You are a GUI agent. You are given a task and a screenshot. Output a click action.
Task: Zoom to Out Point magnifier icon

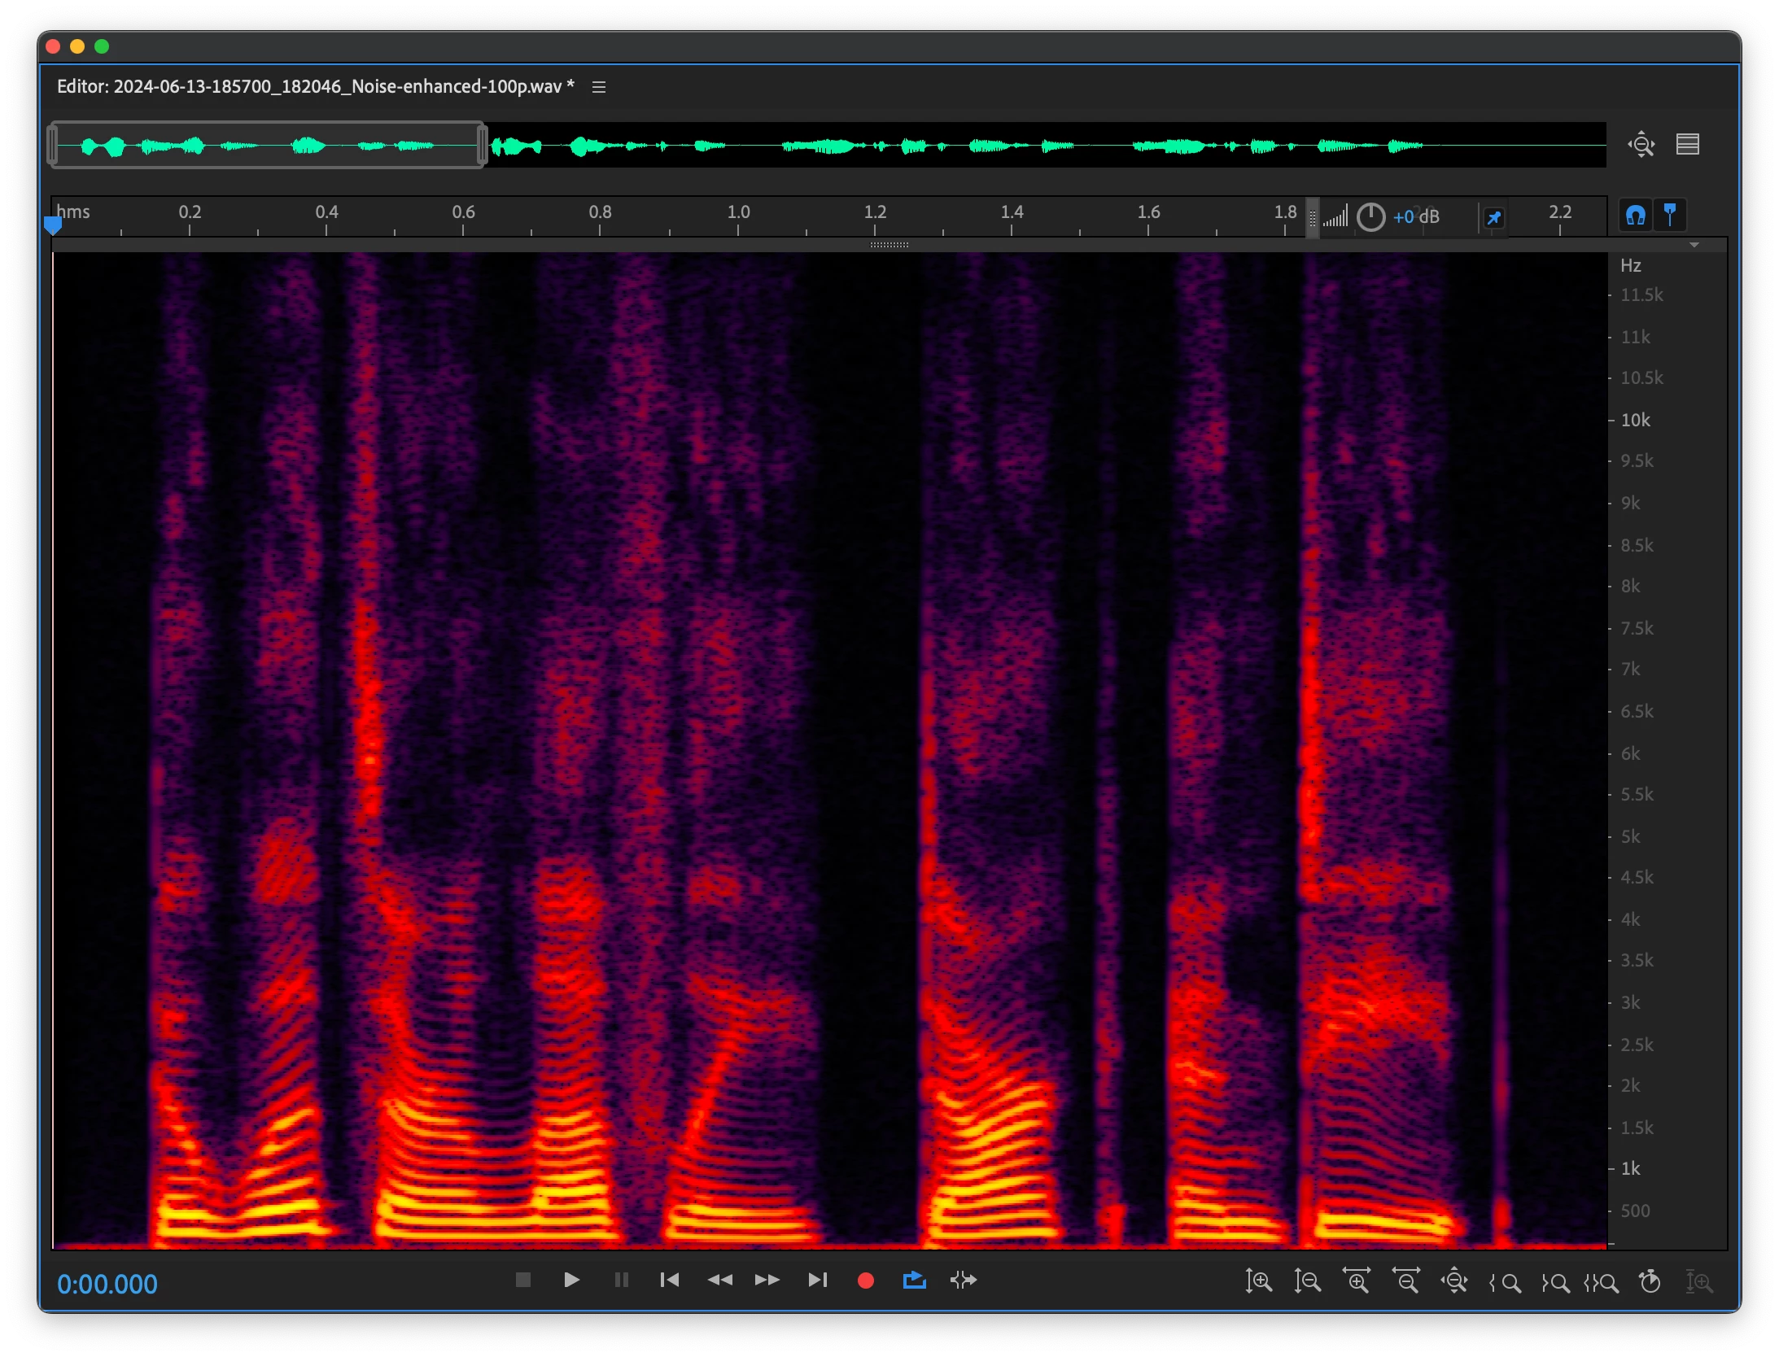(1555, 1283)
